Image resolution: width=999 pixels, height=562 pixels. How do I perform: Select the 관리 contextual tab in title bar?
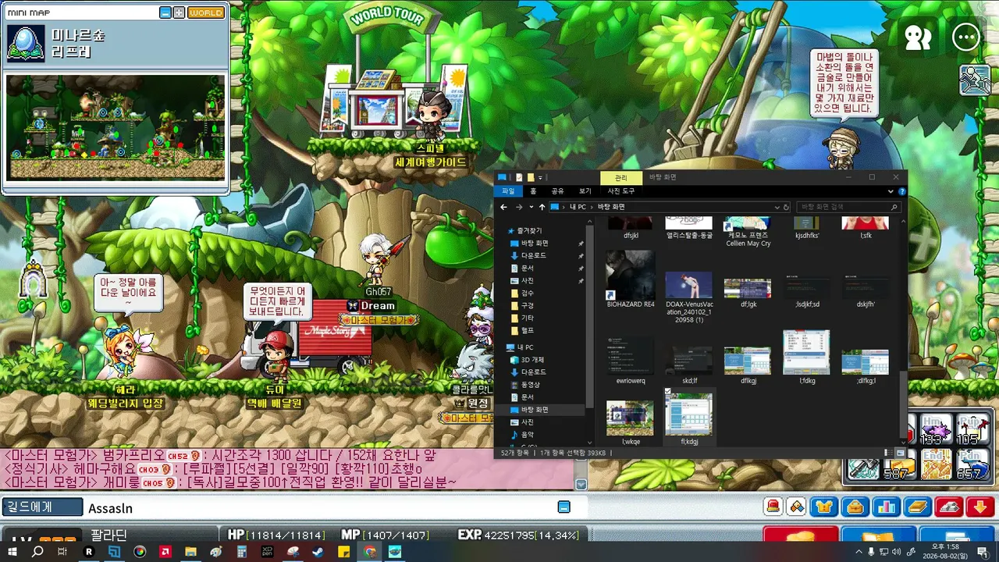point(621,177)
